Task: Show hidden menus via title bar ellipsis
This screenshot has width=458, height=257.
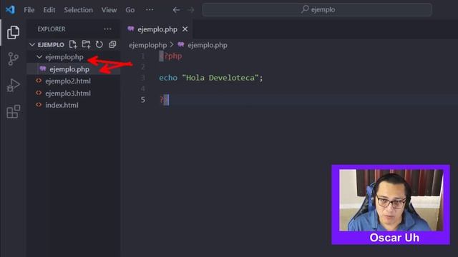Action: (150, 9)
